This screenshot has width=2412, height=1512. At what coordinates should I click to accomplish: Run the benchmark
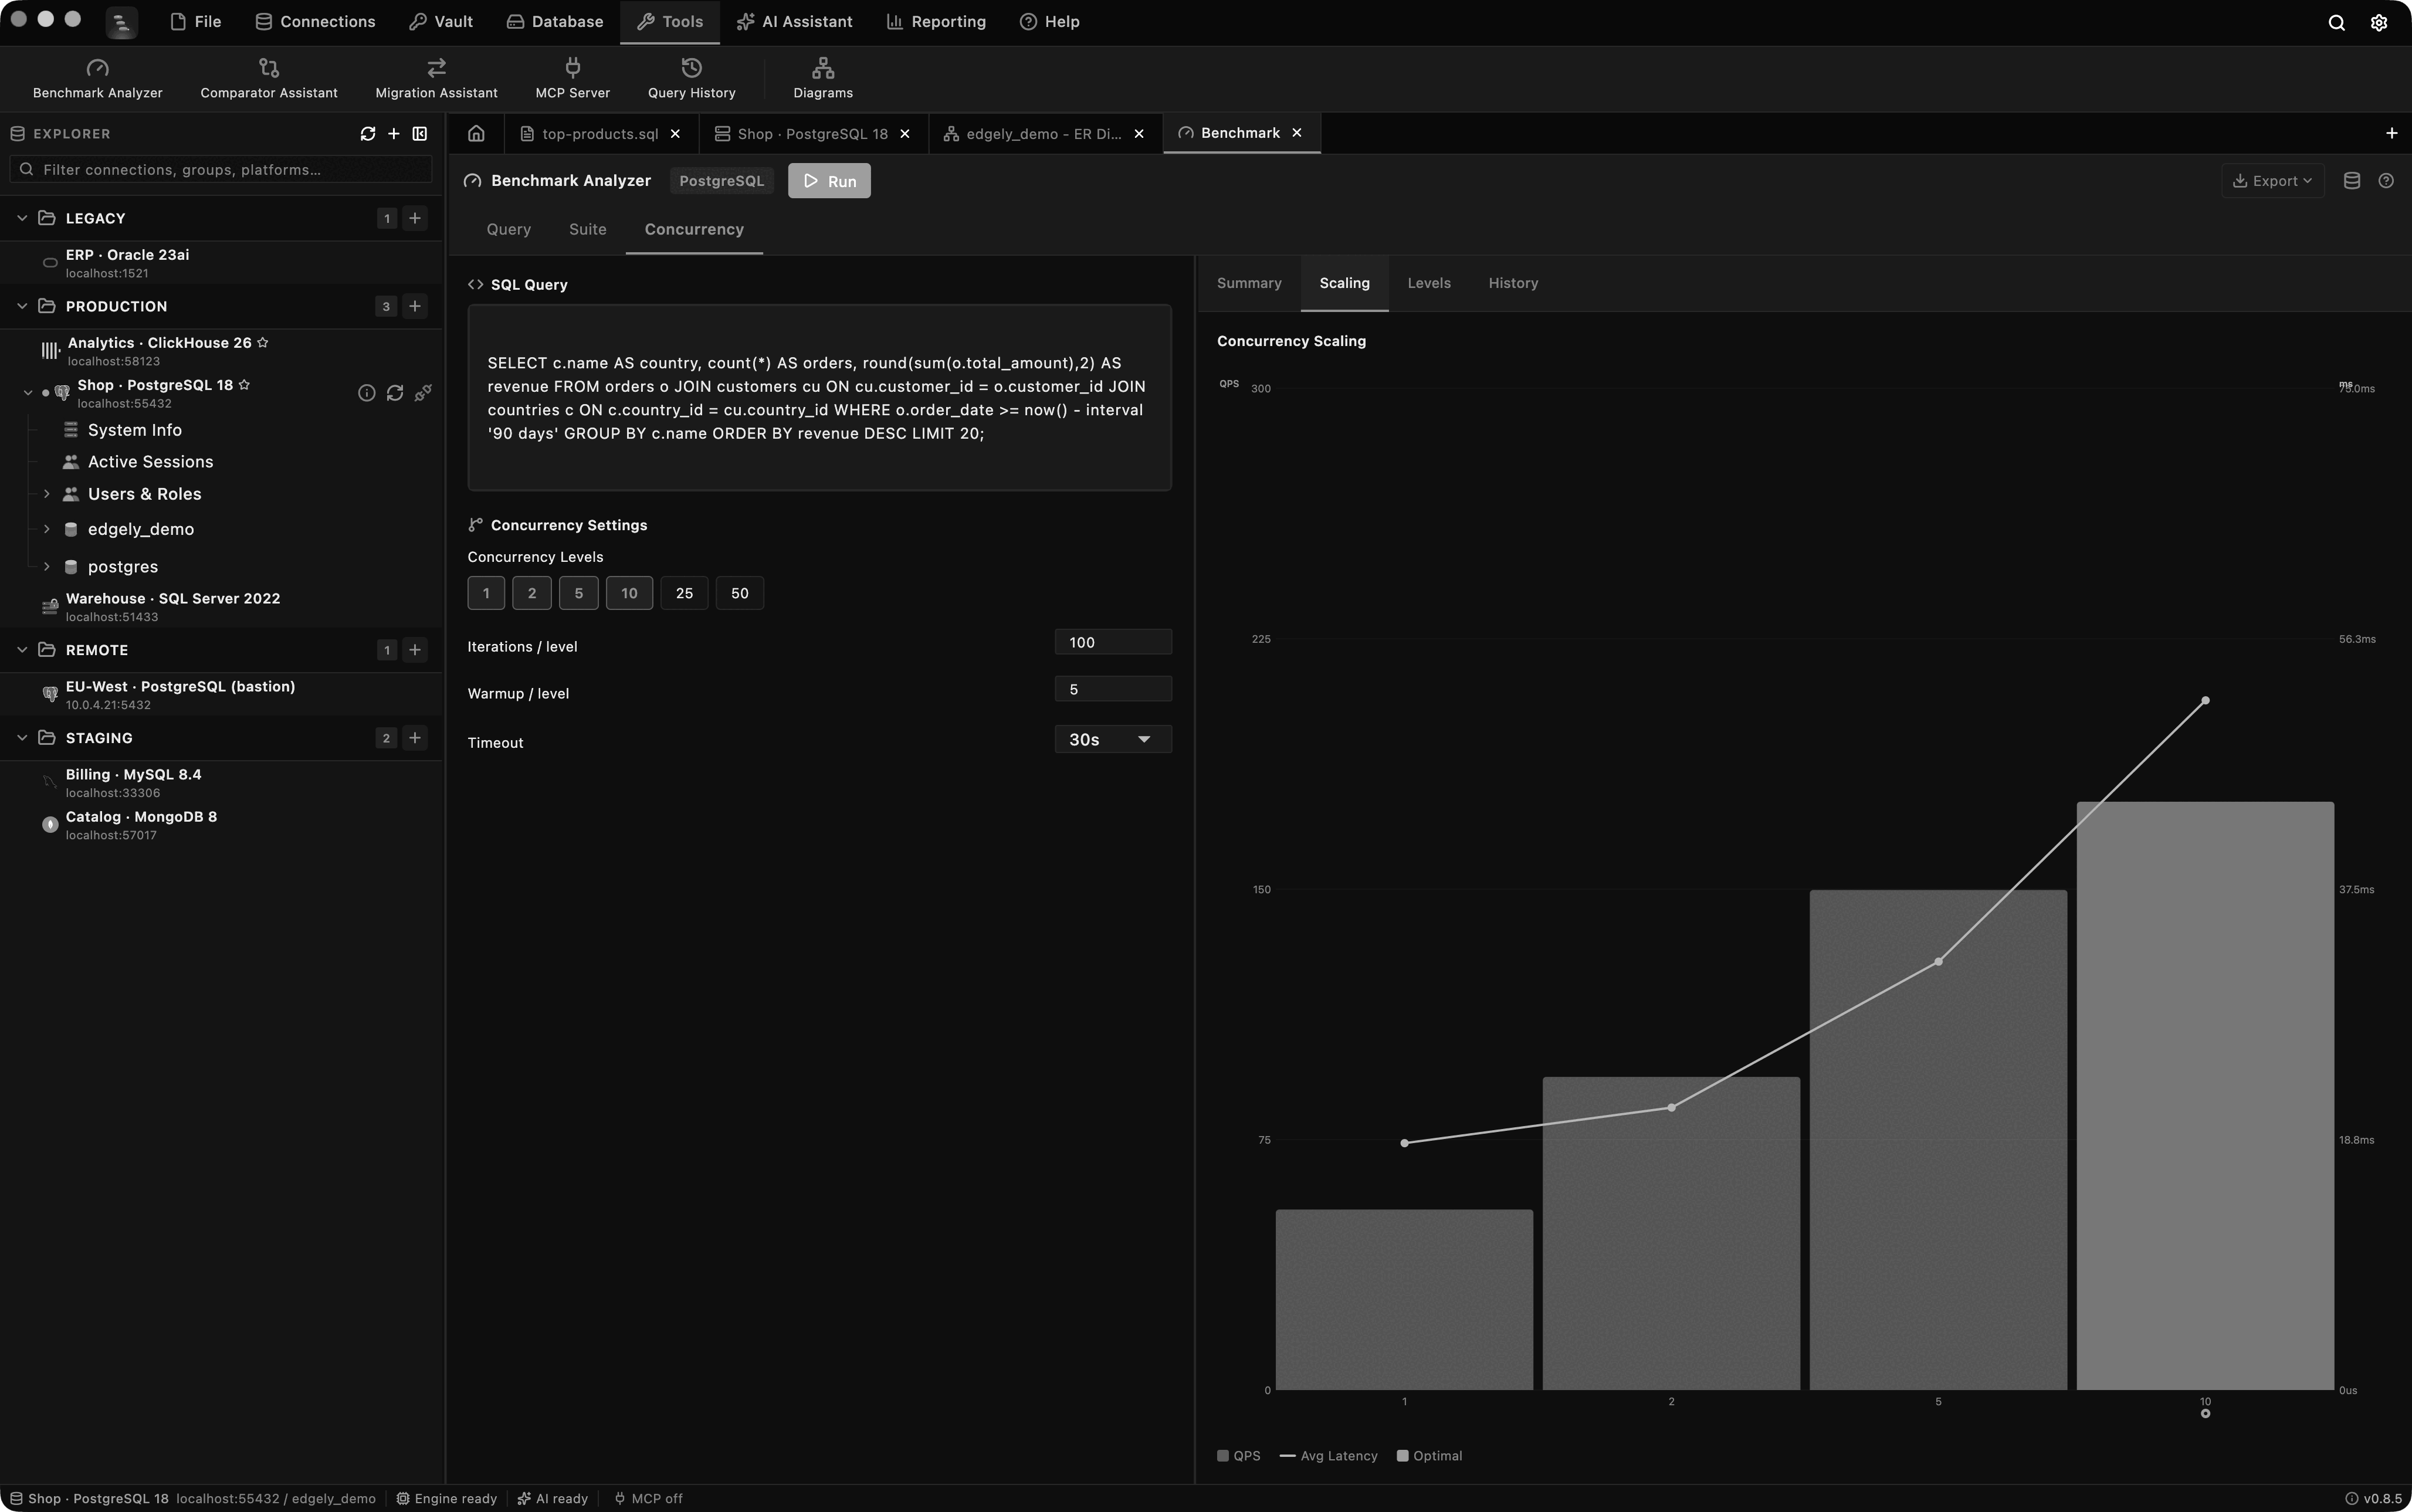coord(829,181)
